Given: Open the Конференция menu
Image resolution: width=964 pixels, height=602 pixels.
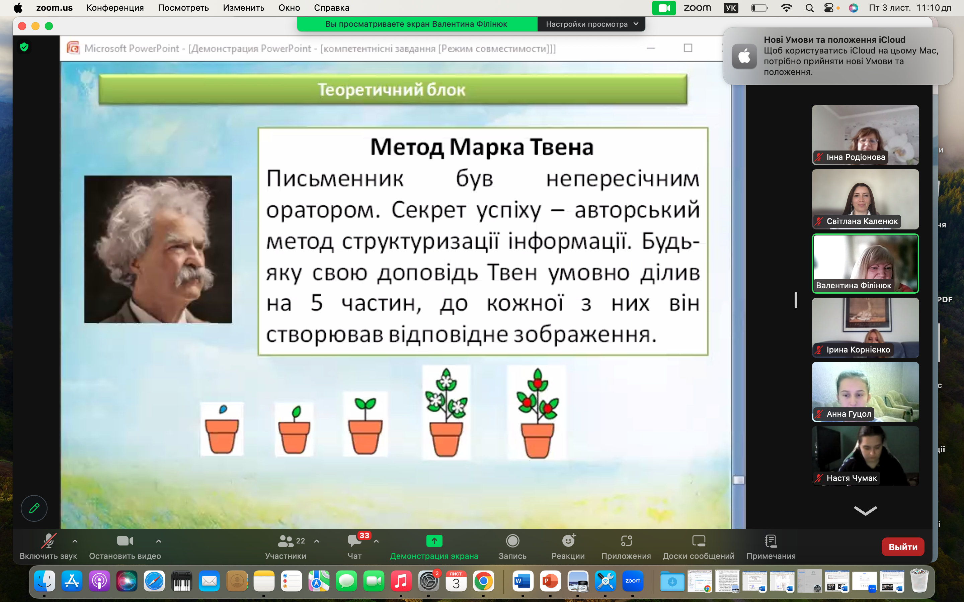Looking at the screenshot, I should [115, 8].
